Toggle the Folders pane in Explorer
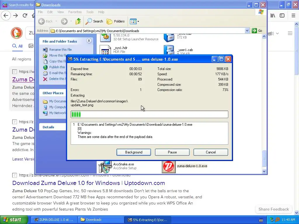Image resolution: width=299 pixels, height=224 pixels. click(116, 21)
